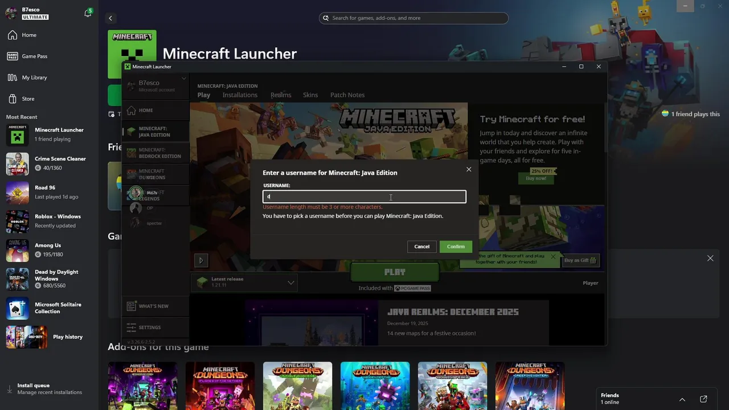The height and width of the screenshot is (410, 729).
Task: Switch to the Skins tab
Action: pos(310,95)
